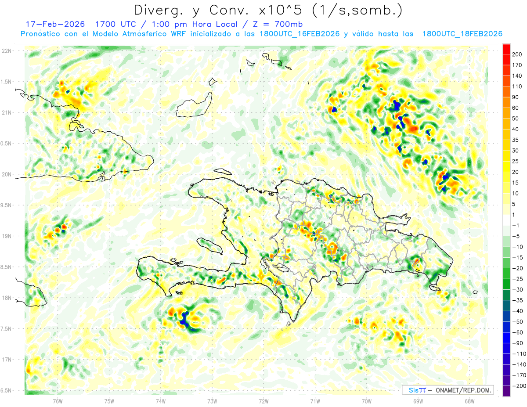The image size is (527, 407).
Task: Click the dark blue convergence cell south of Haiti
Action: pos(184,319)
